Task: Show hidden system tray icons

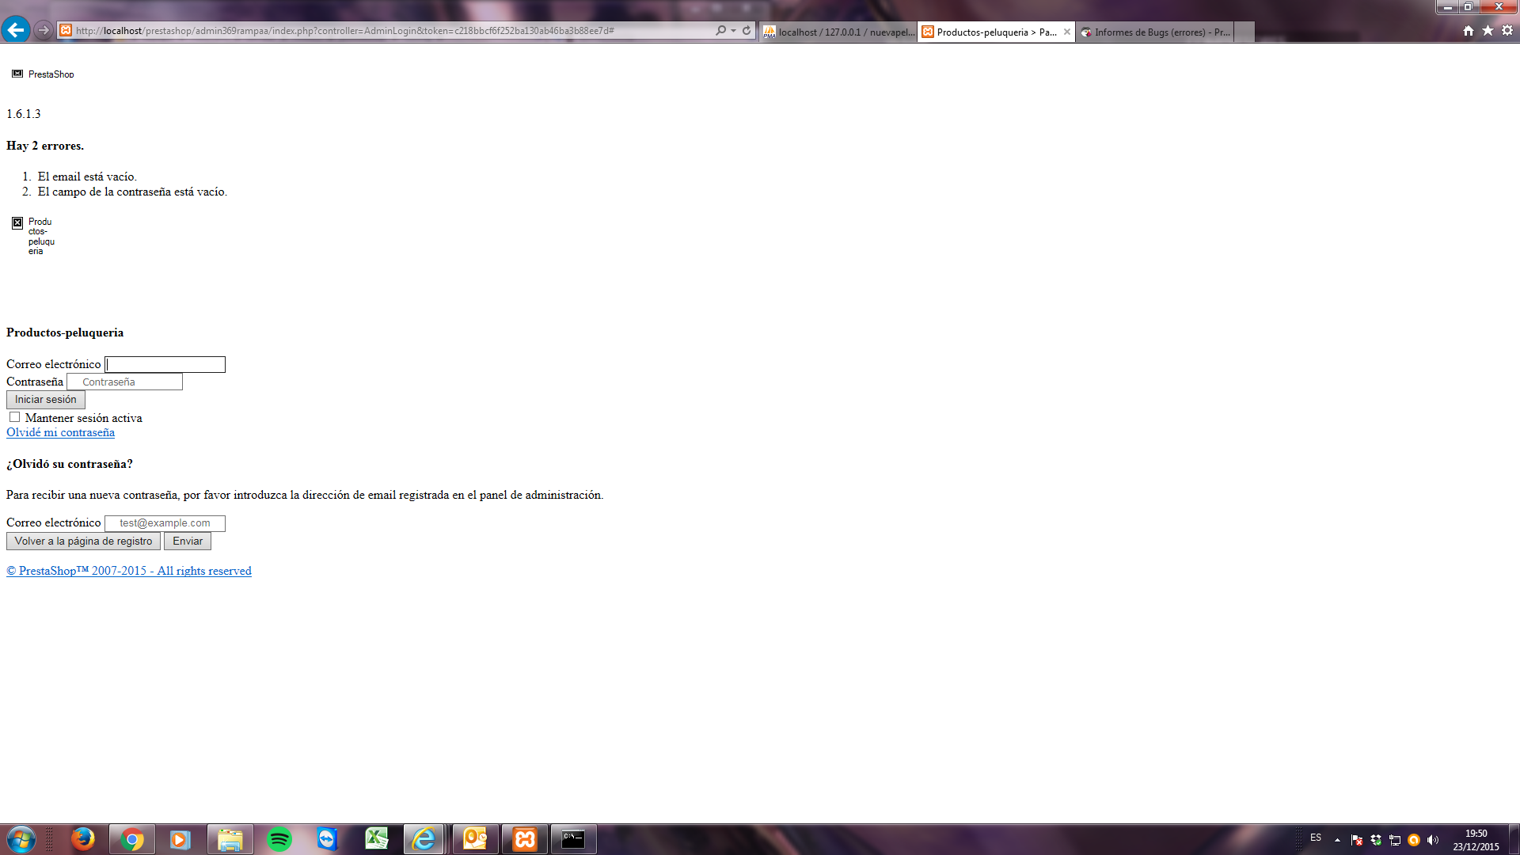Action: click(1337, 840)
